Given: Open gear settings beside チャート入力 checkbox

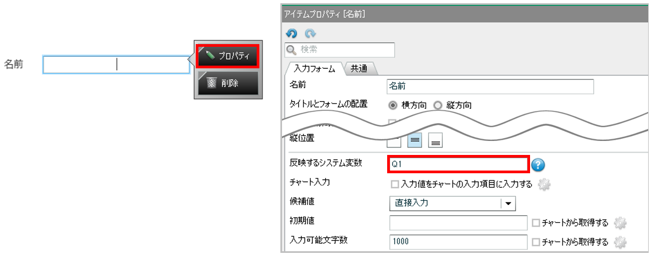Looking at the screenshot, I should (x=545, y=185).
